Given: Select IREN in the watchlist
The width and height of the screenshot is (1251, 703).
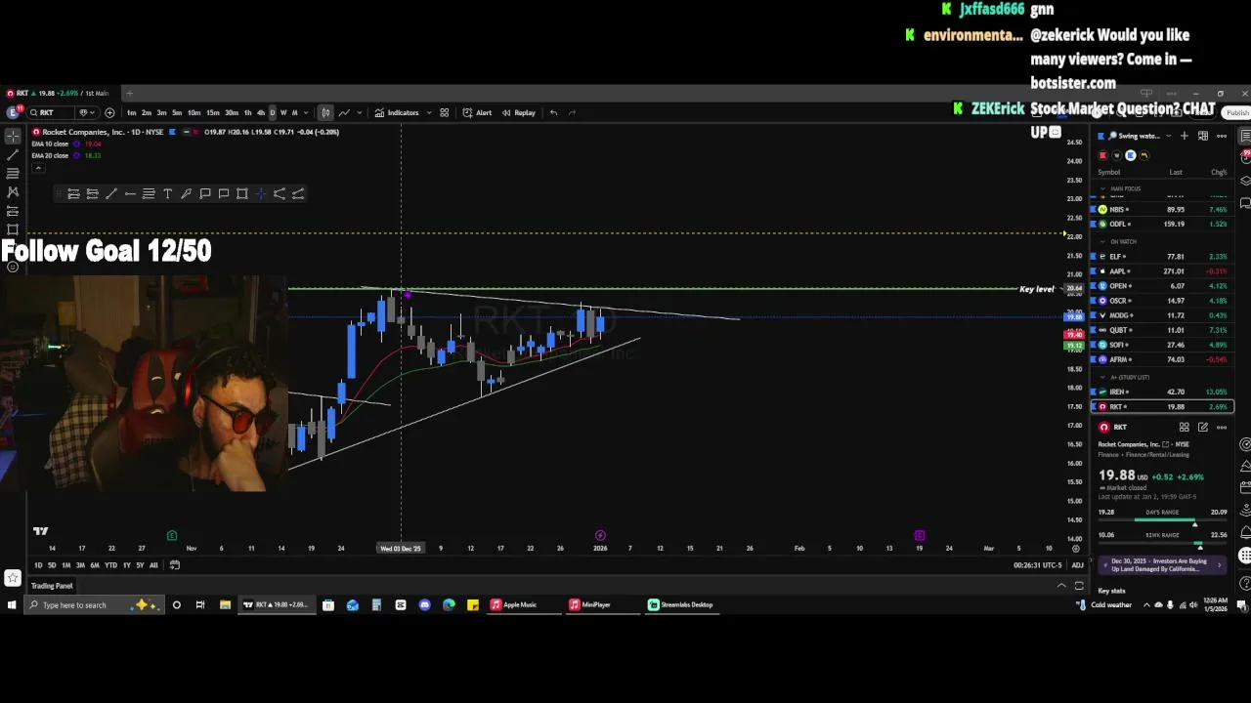Looking at the screenshot, I should [1163, 392].
